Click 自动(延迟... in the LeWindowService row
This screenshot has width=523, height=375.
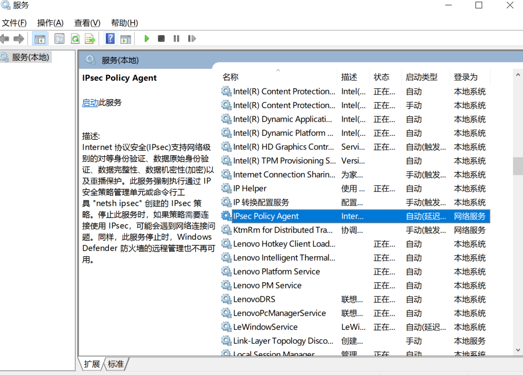[426, 327]
